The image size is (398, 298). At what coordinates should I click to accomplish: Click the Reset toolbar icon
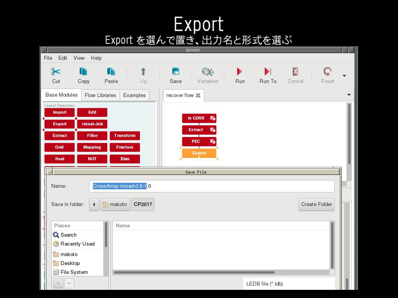tap(327, 72)
